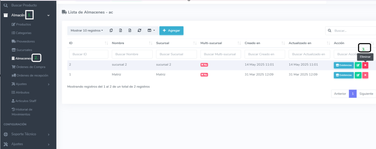376x149 pixels.
Task: Open Existencias for Matriz
Action: (344, 75)
